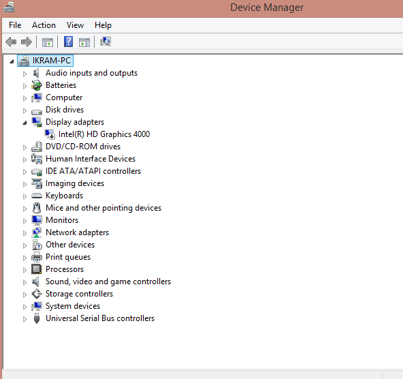The image size is (403, 379).
Task: Open the View menu
Action: click(x=75, y=25)
